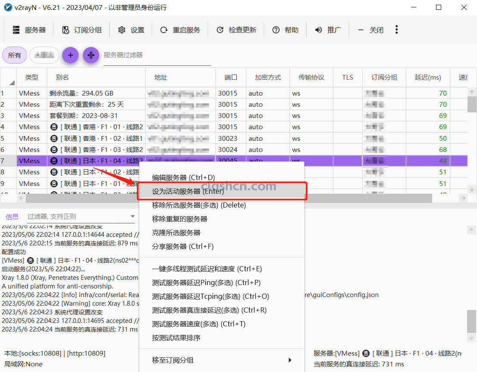Sort by the 延迟(ms) column header
The image size is (477, 372).
428,77
